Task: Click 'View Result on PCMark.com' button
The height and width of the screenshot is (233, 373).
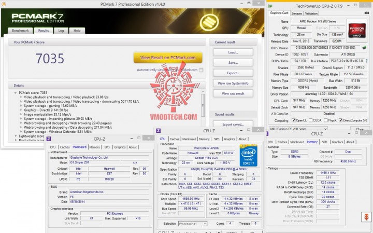Action: 168,58
